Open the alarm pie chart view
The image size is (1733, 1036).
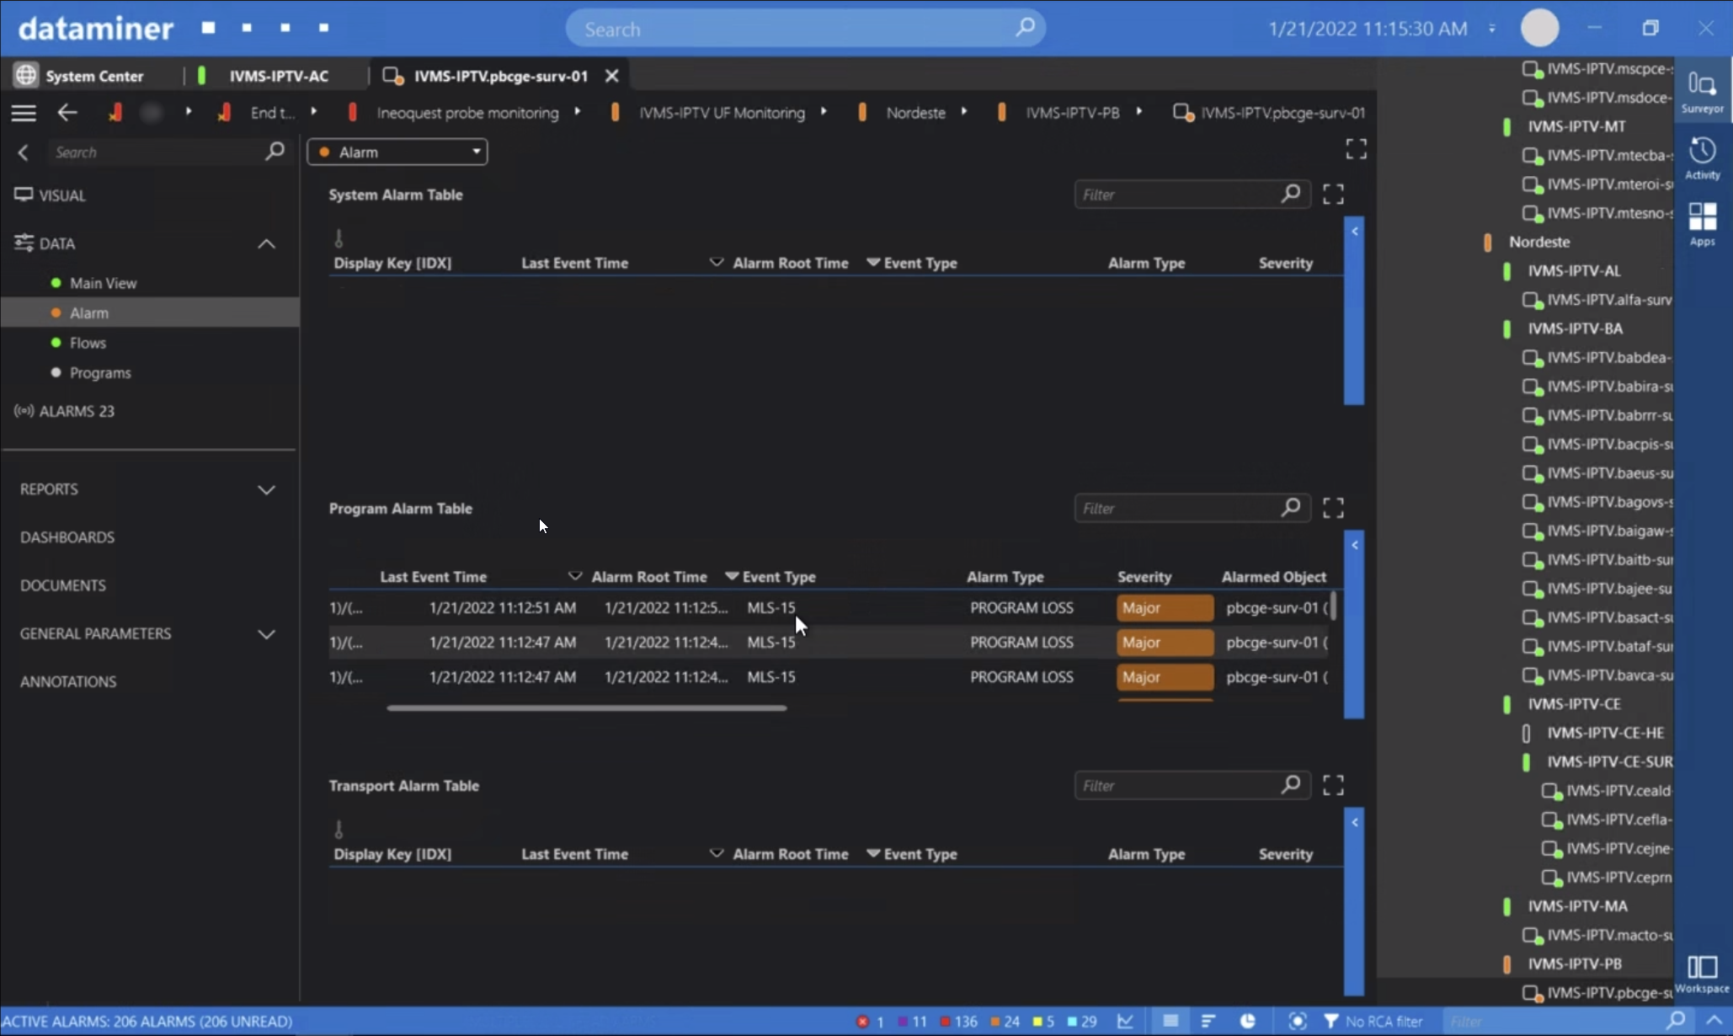pos(1247,1021)
